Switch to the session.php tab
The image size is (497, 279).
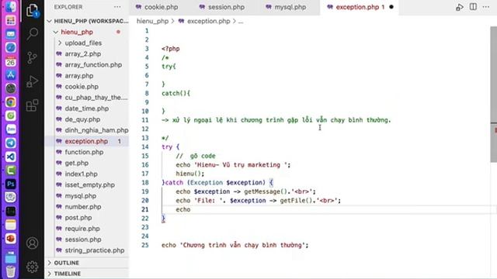click(222, 7)
